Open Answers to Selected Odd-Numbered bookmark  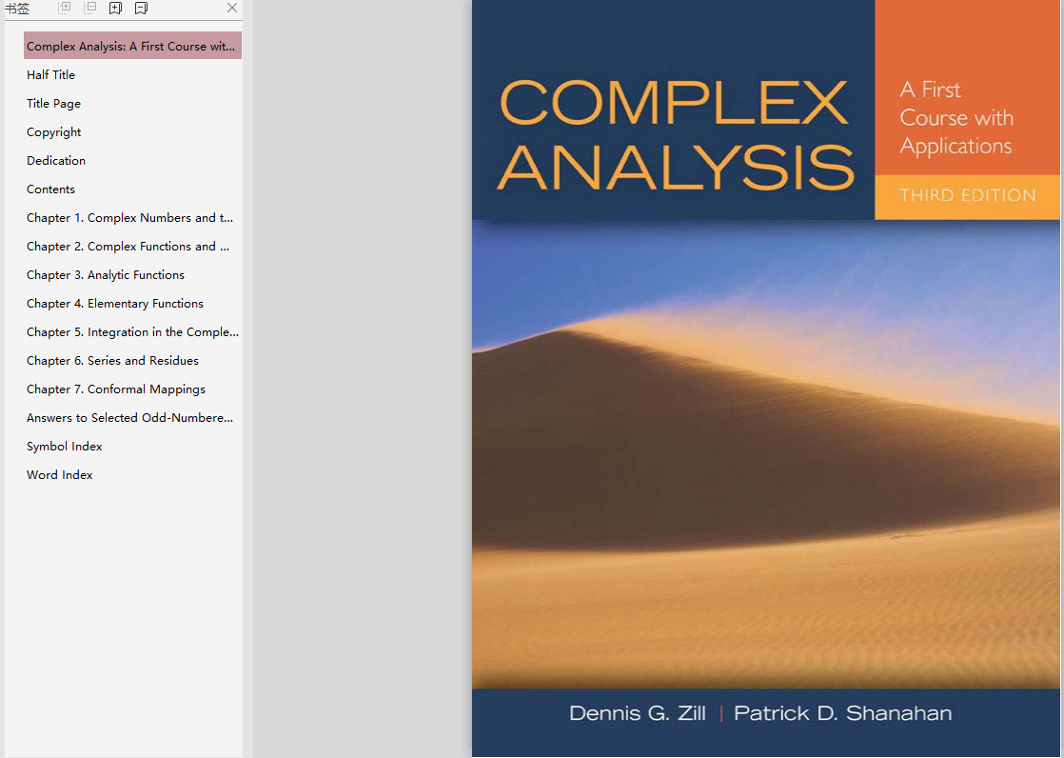pyautogui.click(x=129, y=417)
